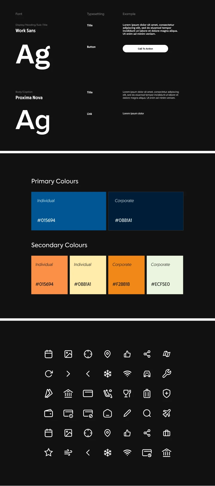
Task: Click the magnifying glass search icon
Action: [x=147, y=413]
